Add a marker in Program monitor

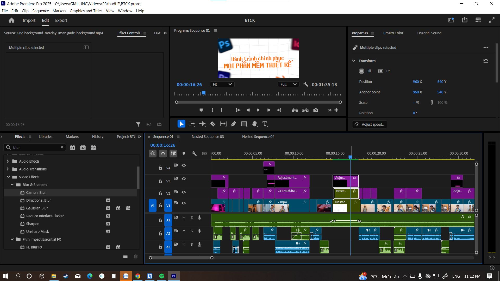pyautogui.click(x=201, y=110)
